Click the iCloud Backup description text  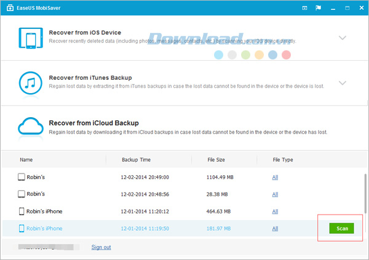188,132
